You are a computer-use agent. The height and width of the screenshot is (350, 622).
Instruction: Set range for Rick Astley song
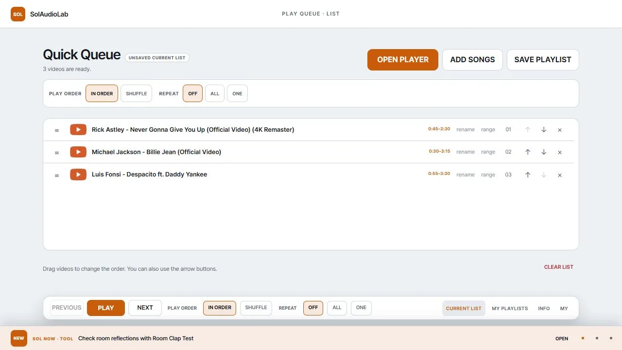(488, 130)
